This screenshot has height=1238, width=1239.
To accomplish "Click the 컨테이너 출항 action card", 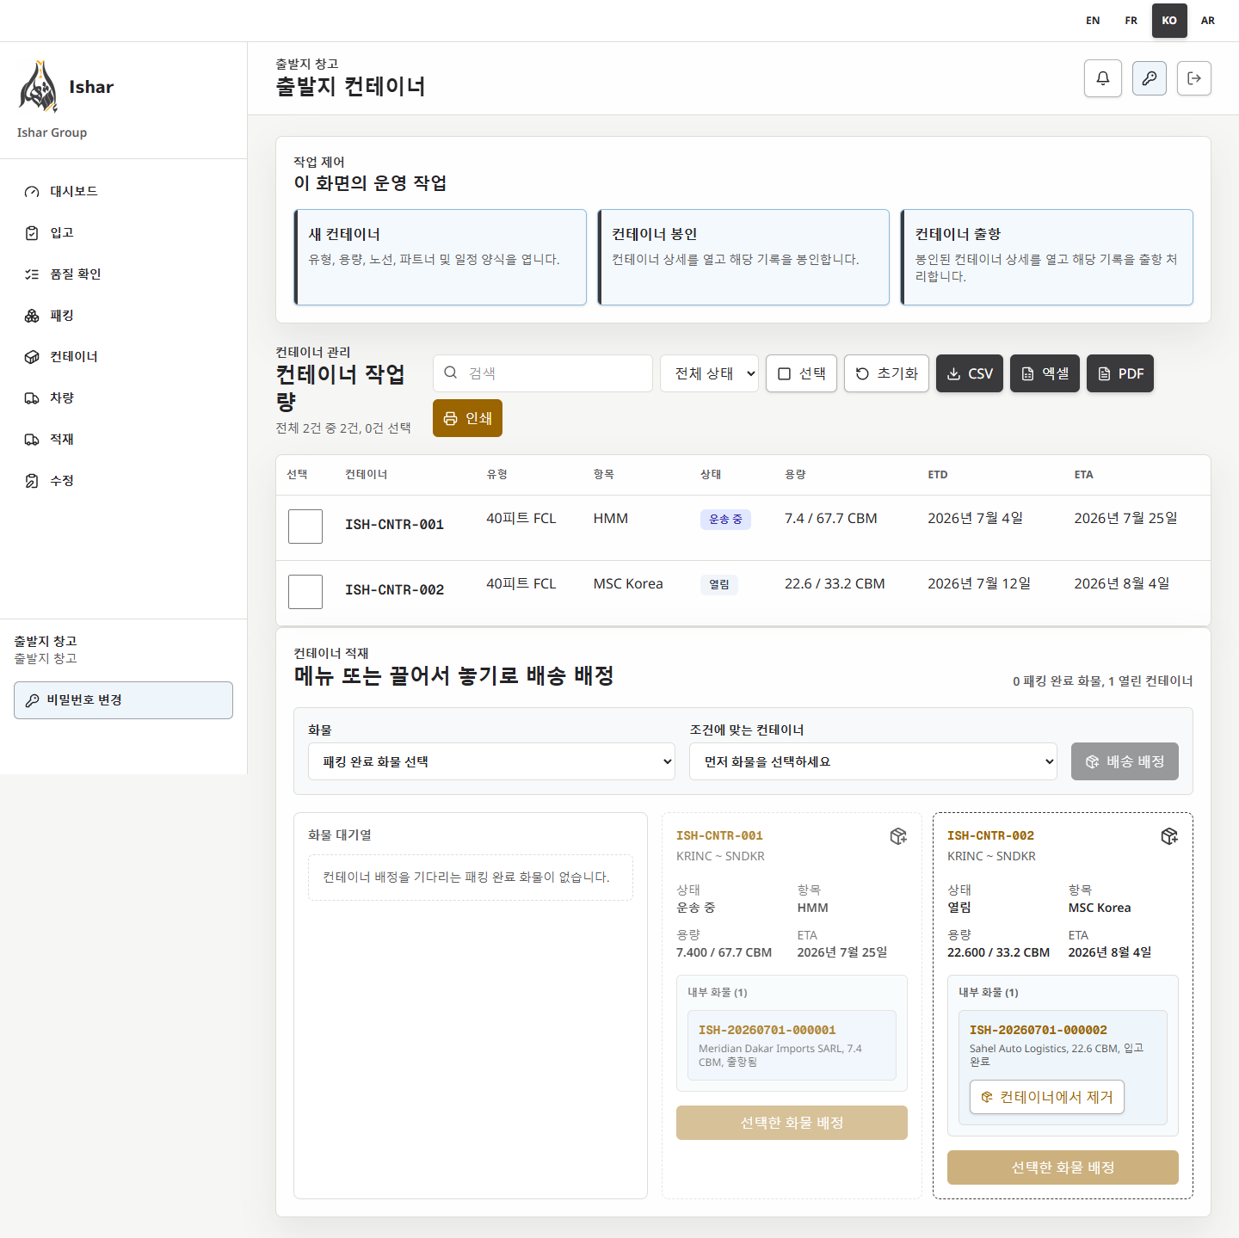I will (1047, 257).
